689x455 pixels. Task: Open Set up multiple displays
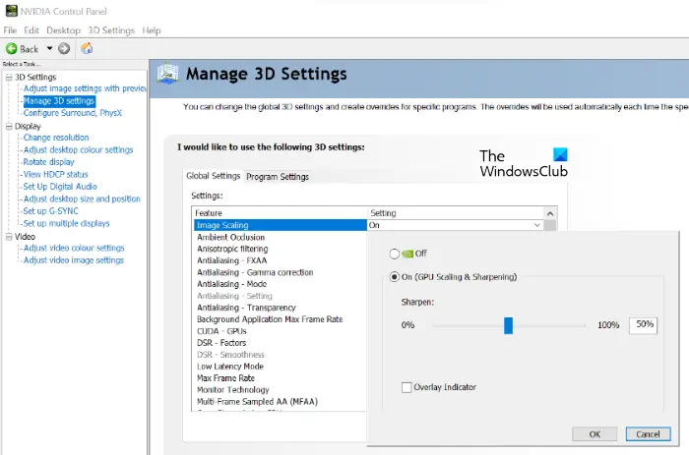point(66,223)
